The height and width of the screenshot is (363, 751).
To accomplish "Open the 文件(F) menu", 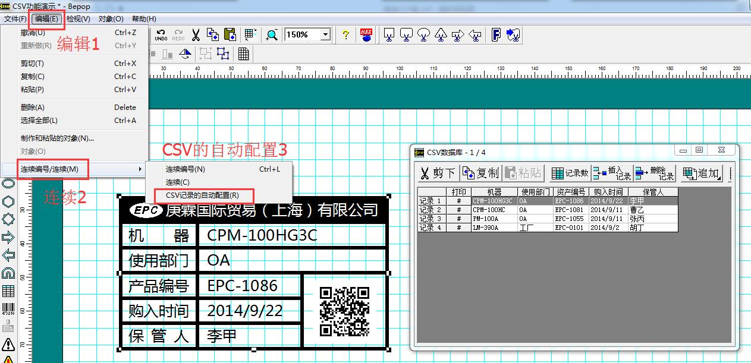I will (x=15, y=19).
